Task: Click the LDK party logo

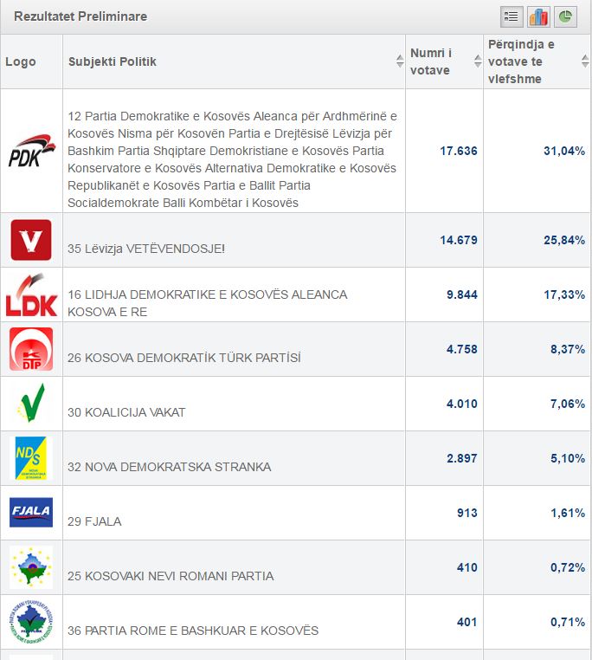Action: [31, 294]
